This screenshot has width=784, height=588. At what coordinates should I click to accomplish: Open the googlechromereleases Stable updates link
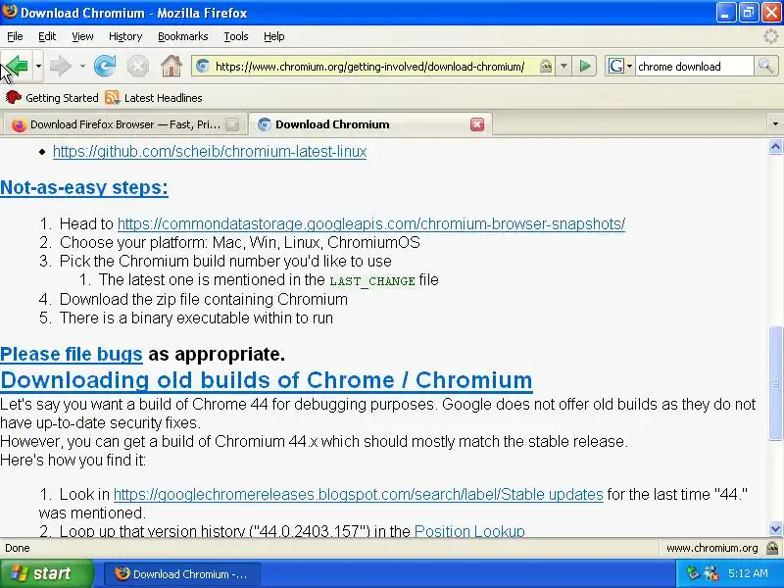(359, 495)
